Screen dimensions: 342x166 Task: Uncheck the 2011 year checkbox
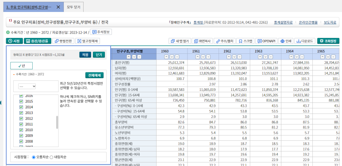[21, 124]
